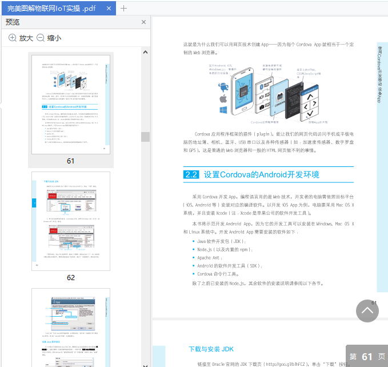The height and width of the screenshot is (367, 388).
Task: Click the thumbnail scrollbar down arrow
Action: pyautogui.click(x=146, y=365)
